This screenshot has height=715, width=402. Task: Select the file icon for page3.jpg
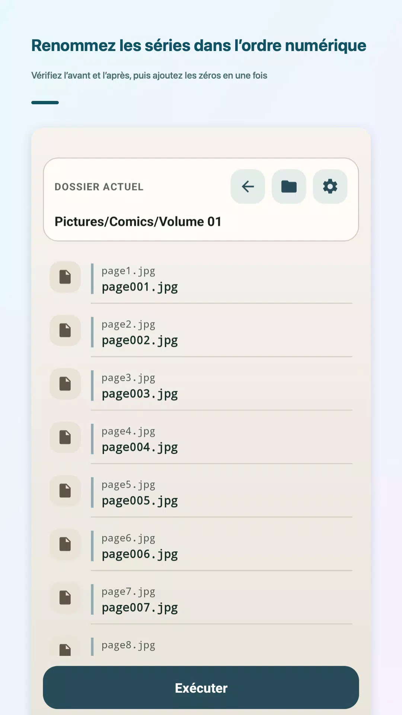[65, 384]
